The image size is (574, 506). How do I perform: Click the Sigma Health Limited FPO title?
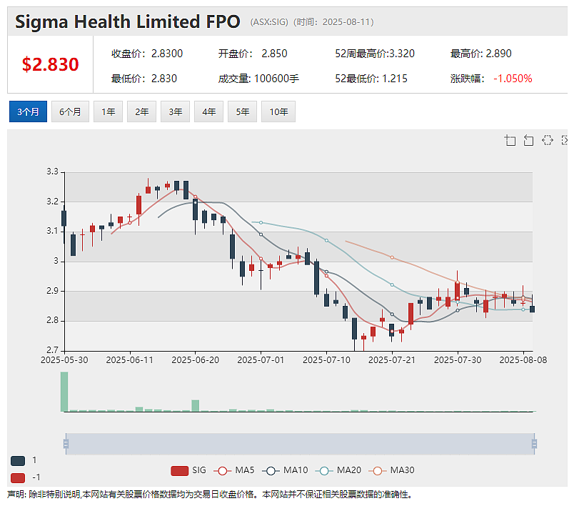pyautogui.click(x=127, y=21)
